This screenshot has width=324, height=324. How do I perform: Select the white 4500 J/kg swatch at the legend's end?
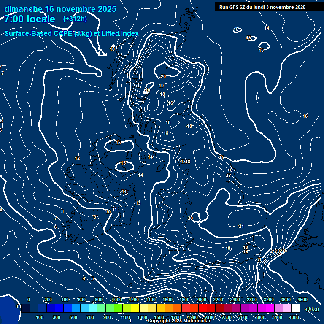click(295, 308)
